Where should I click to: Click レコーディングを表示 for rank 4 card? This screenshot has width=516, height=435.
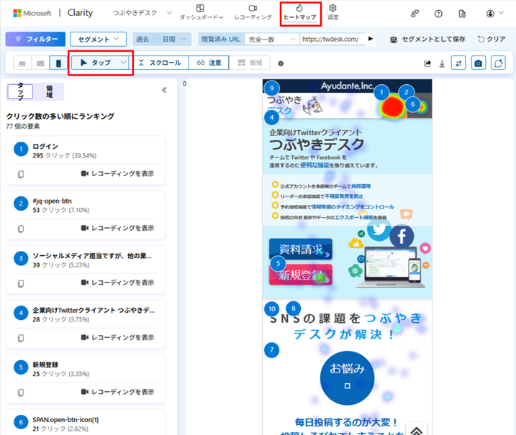117,337
